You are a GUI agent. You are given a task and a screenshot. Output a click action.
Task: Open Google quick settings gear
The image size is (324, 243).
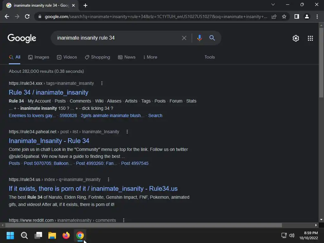click(296, 38)
